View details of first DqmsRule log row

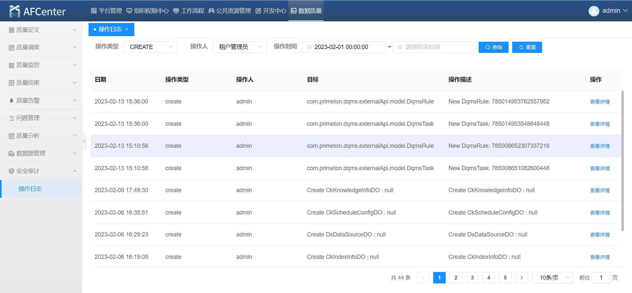click(x=600, y=102)
